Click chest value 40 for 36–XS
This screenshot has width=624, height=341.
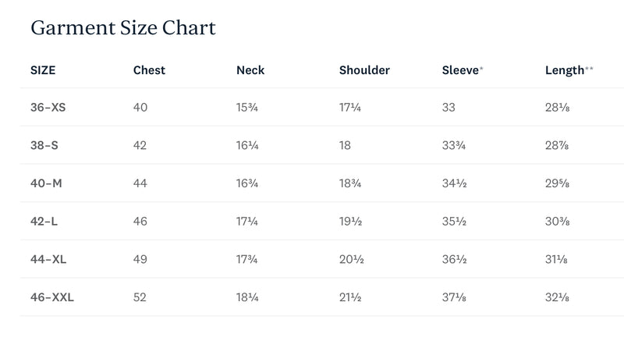[140, 108]
